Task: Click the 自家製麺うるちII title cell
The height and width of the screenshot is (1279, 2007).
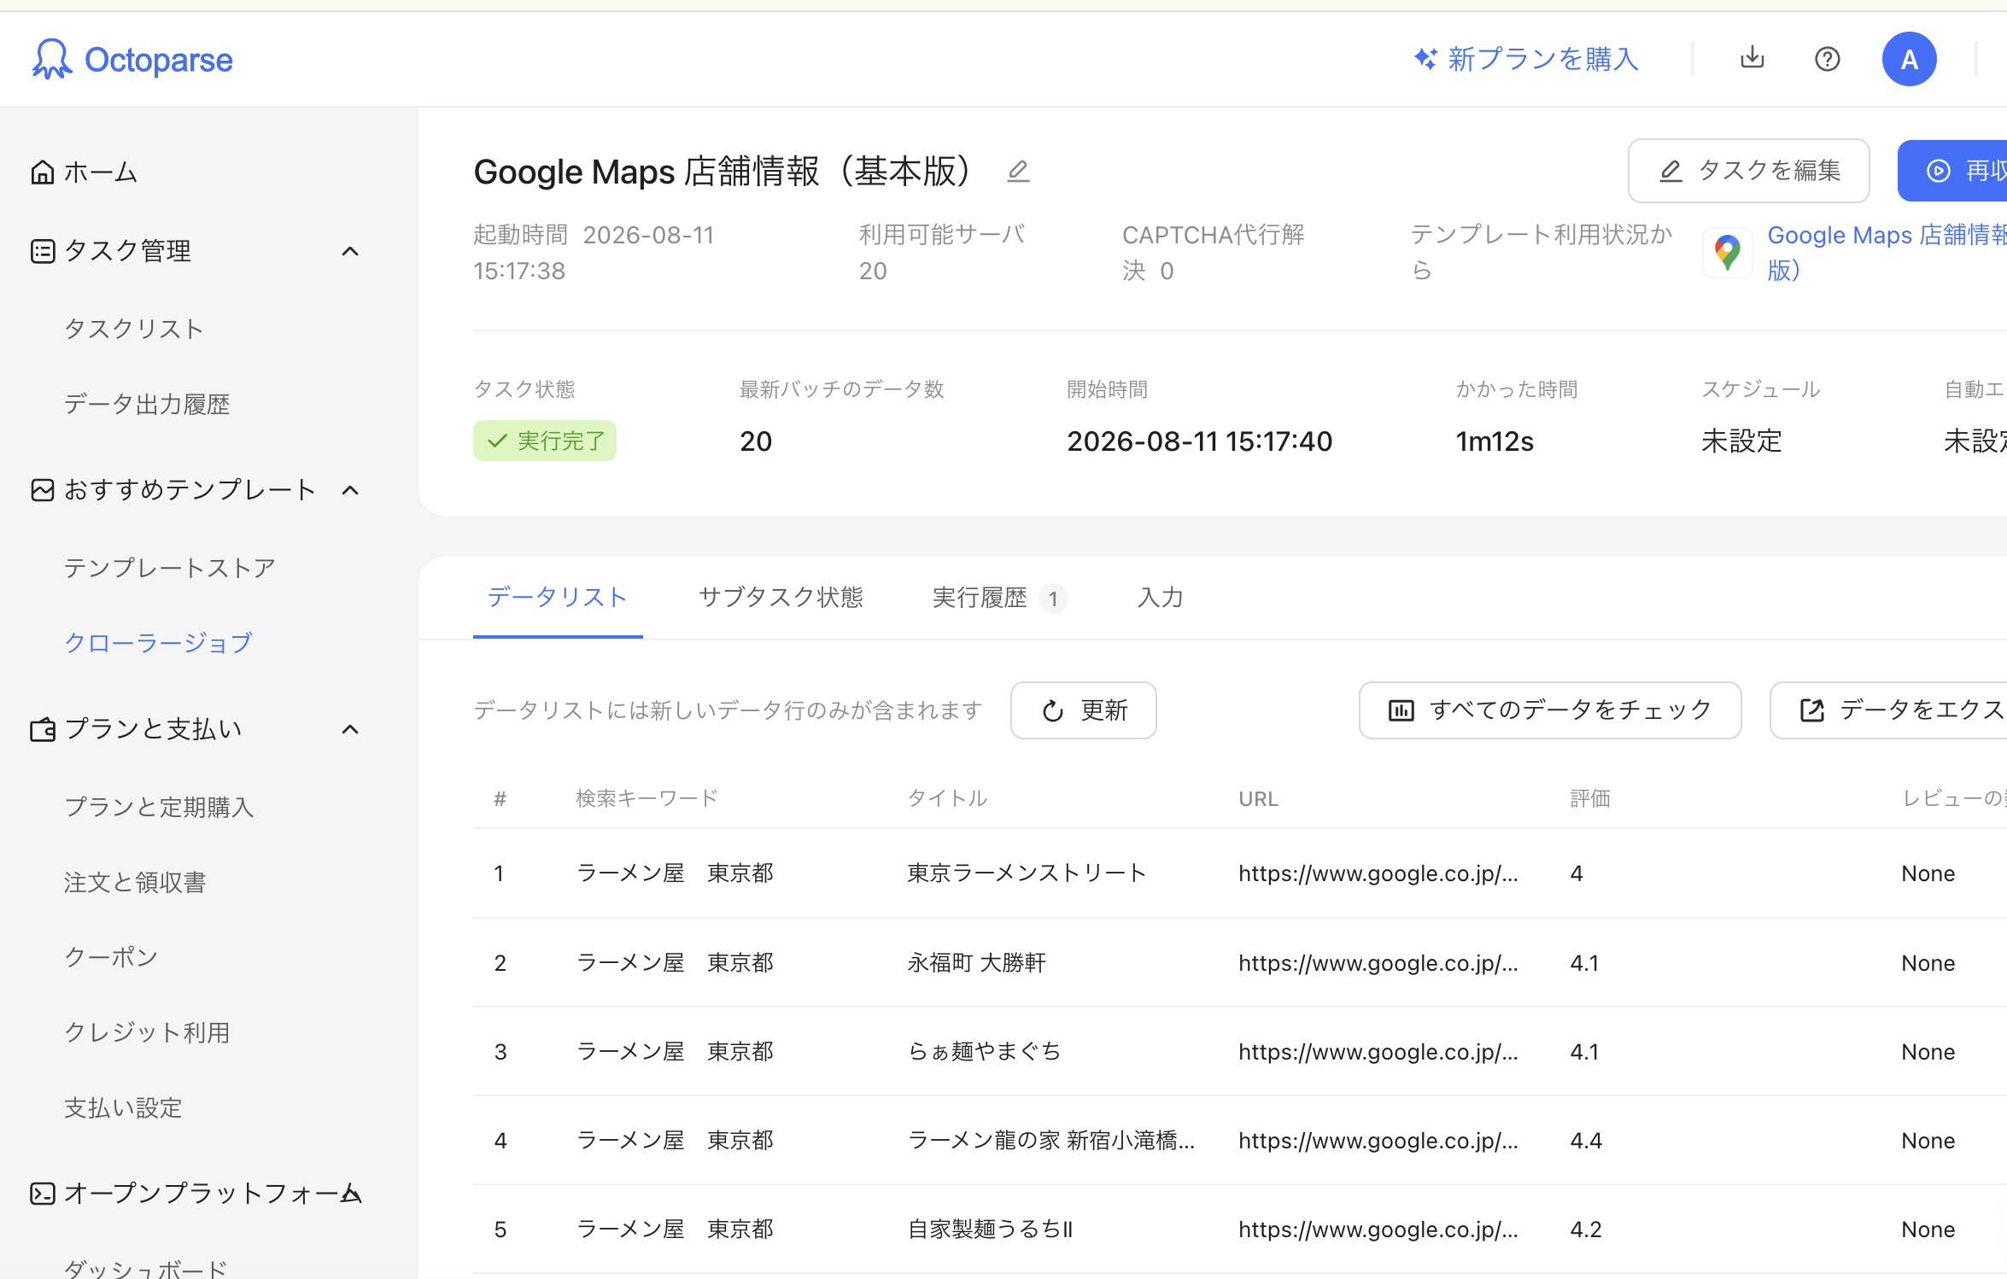Action: coord(990,1229)
